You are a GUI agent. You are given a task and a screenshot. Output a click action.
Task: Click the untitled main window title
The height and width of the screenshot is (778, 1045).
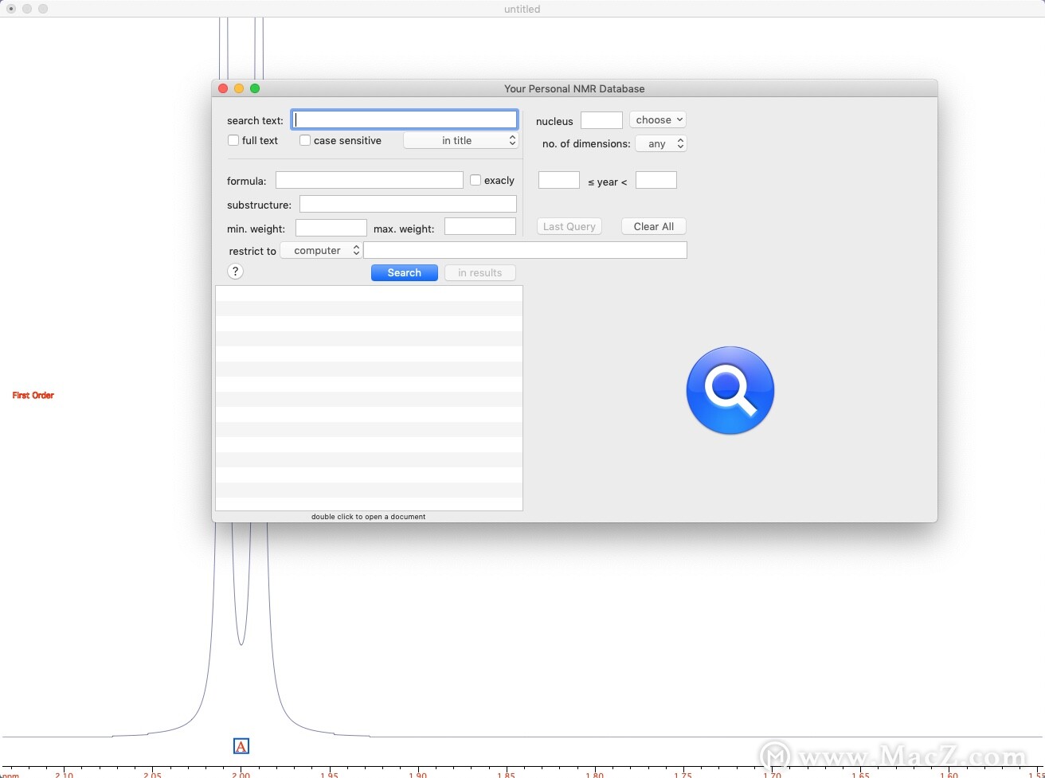coord(522,9)
